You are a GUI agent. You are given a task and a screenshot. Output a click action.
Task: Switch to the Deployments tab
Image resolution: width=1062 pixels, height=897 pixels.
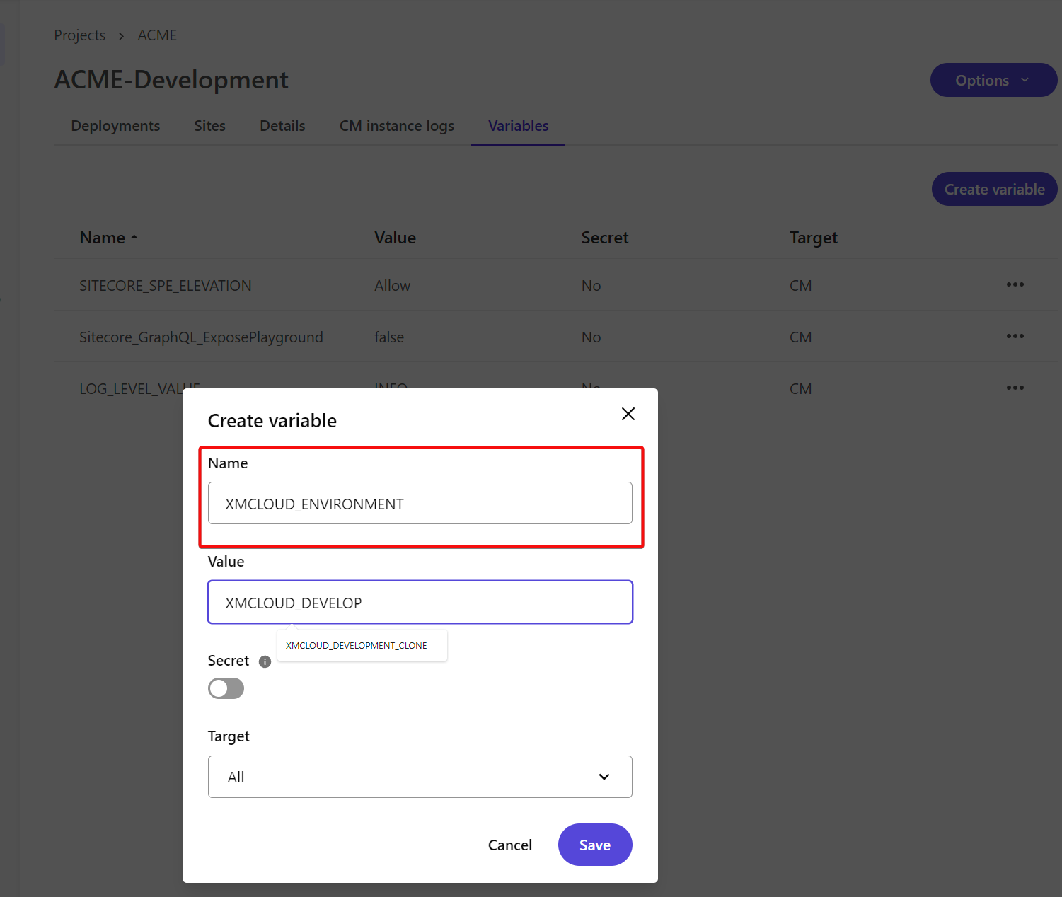115,126
